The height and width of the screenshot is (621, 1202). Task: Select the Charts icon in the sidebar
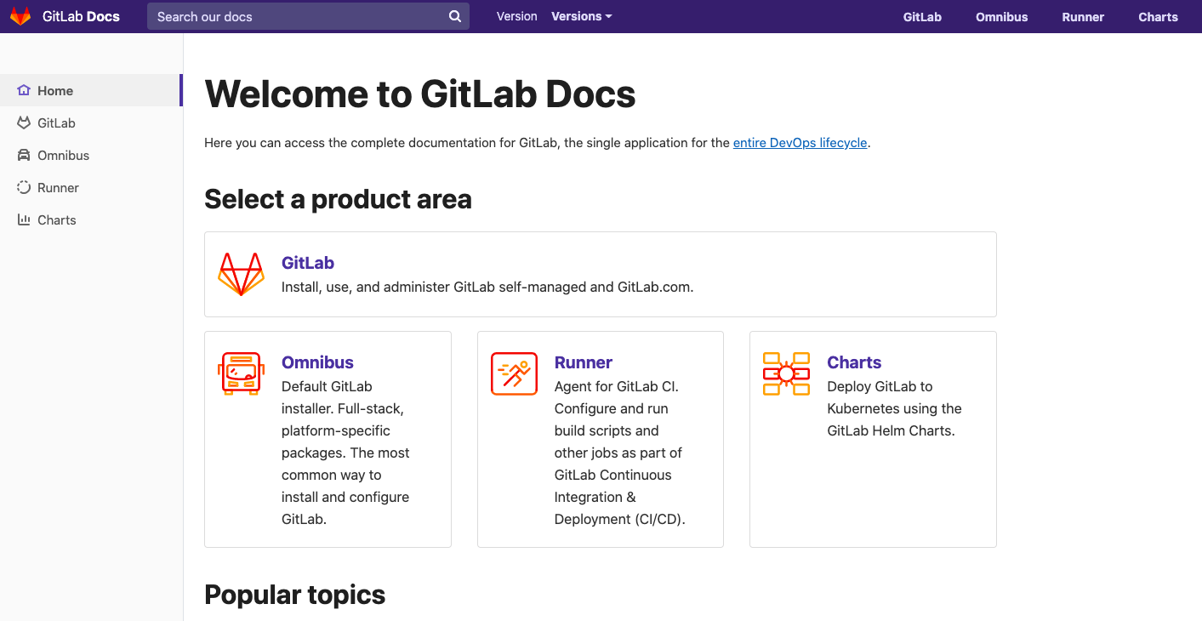(23, 219)
